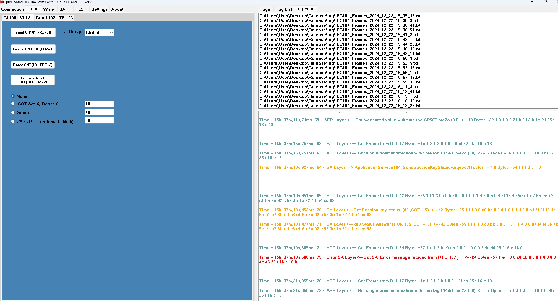This screenshot has height=301, width=558.
Task: Select COT Act=6, Deact=8 radio option
Action: [x=13, y=104]
